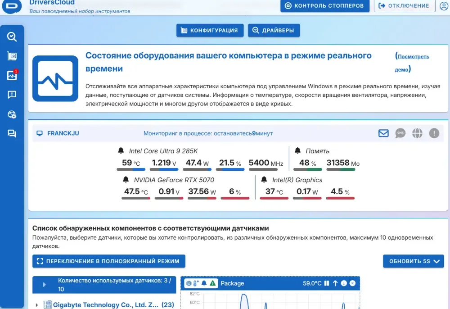The width and height of the screenshot is (450, 309).
Task: Click the bell icon in Package graph header
Action: pyautogui.click(x=204, y=283)
